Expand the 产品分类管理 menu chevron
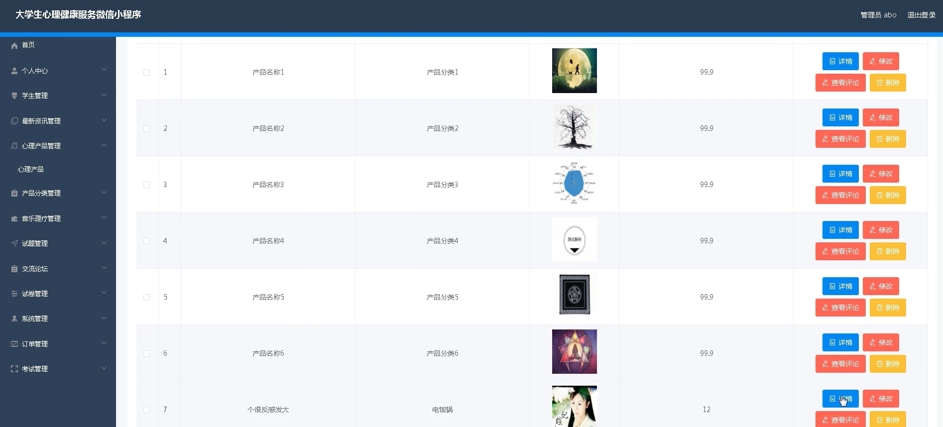This screenshot has width=943, height=427. click(104, 193)
